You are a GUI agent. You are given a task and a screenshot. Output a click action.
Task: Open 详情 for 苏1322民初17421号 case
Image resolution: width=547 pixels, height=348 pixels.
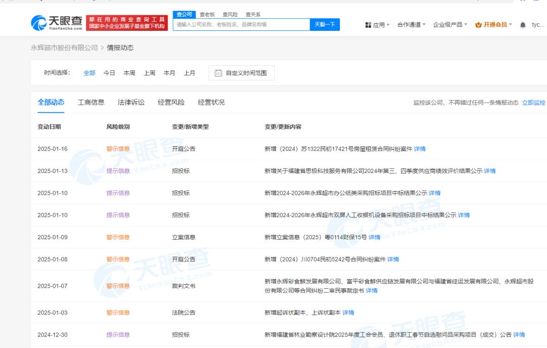pos(420,149)
